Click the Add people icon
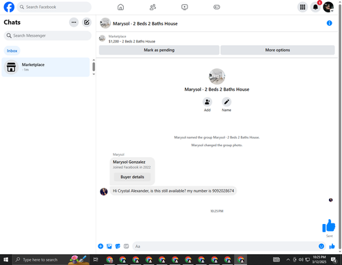This screenshot has width=342, height=265. point(207,102)
